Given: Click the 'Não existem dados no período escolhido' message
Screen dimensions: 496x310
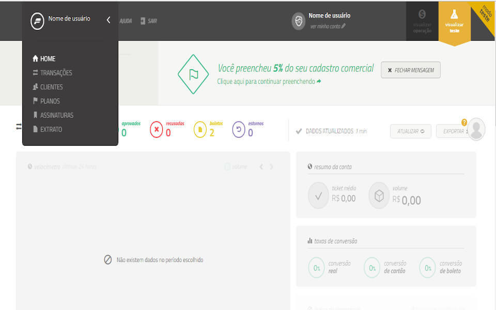Looking at the screenshot, I should 160,260.
